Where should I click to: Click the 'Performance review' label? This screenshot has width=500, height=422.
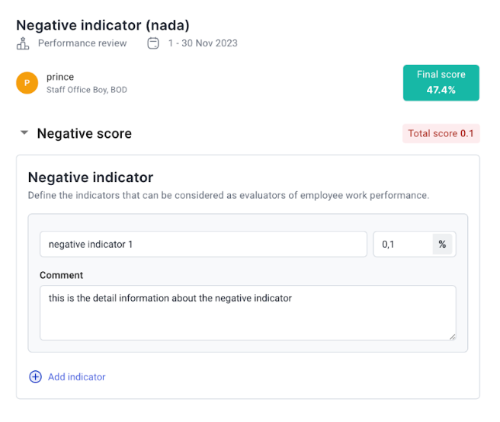(82, 43)
